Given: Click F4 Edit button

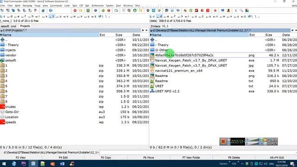Looking at the screenshot, I should click(63, 158).
